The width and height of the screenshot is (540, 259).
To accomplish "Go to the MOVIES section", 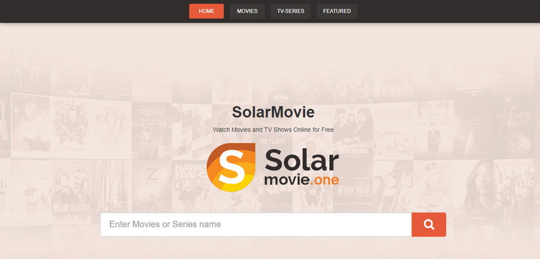I will tap(247, 11).
